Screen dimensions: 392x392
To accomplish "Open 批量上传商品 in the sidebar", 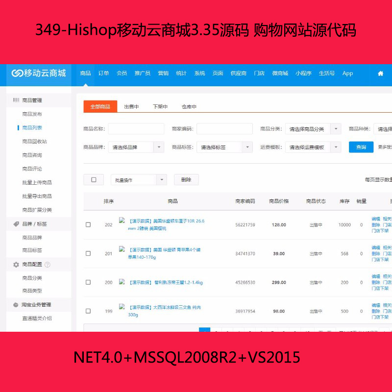I will [x=37, y=182].
